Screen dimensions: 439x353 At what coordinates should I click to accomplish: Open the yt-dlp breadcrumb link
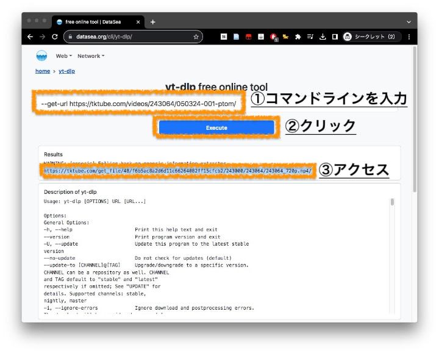pos(66,71)
